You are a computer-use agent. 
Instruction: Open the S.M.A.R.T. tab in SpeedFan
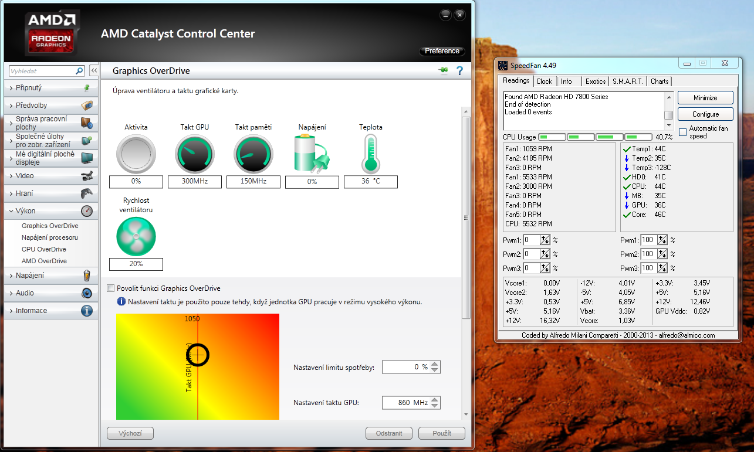pos(628,81)
